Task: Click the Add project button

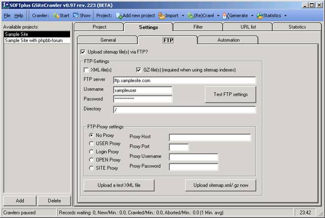Action: coord(20,201)
